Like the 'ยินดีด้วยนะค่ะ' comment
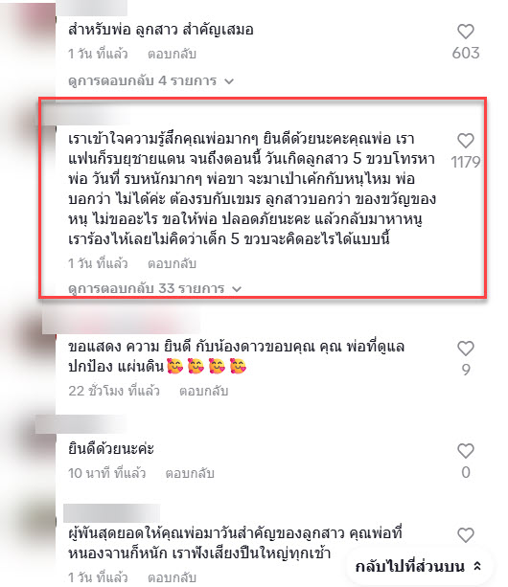Image resolution: width=508 pixels, height=587 pixels. (466, 451)
